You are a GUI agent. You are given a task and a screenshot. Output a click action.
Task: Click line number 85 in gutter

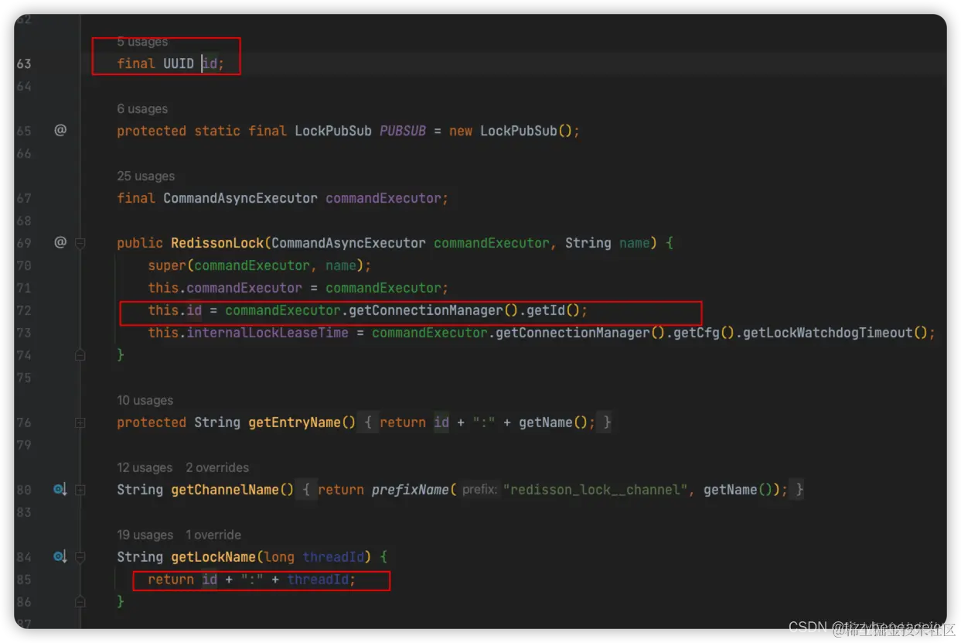[x=24, y=579]
